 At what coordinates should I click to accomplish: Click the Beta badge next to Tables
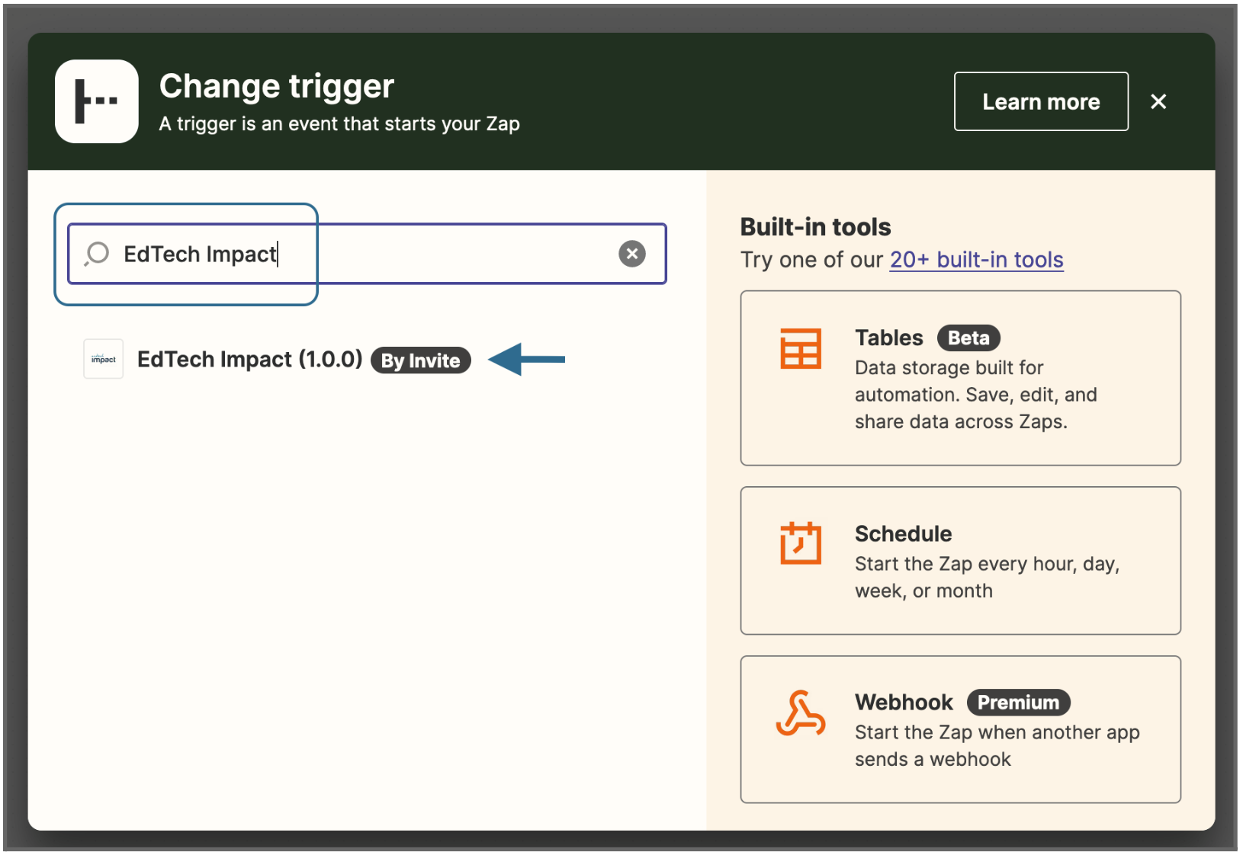pos(968,338)
